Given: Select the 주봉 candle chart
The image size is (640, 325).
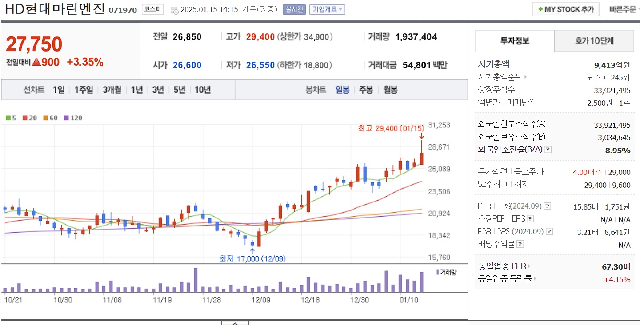Looking at the screenshot, I should [366, 90].
